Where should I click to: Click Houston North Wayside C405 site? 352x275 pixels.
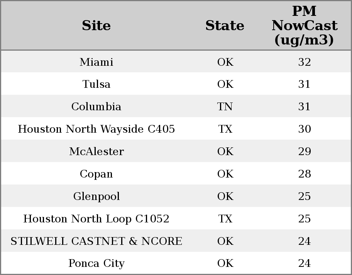tap(96, 129)
